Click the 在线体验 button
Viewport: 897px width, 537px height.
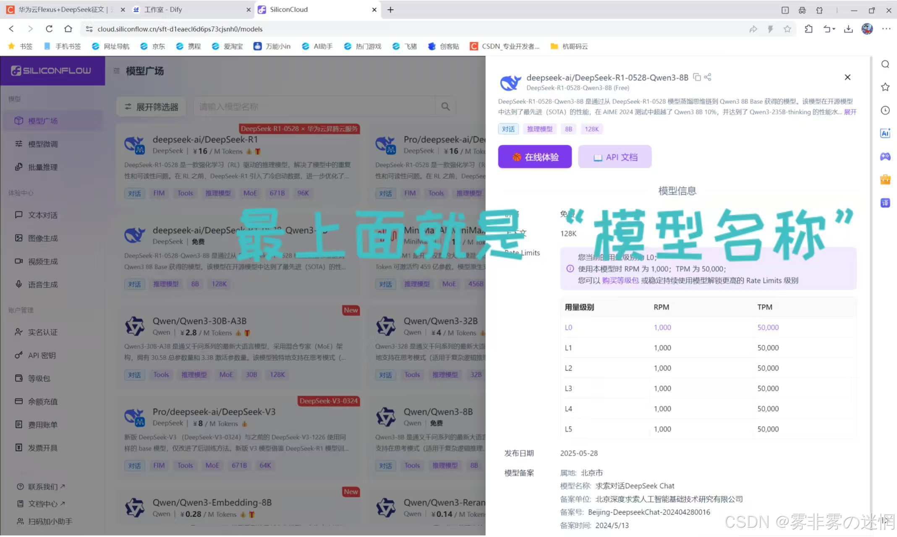coord(535,157)
